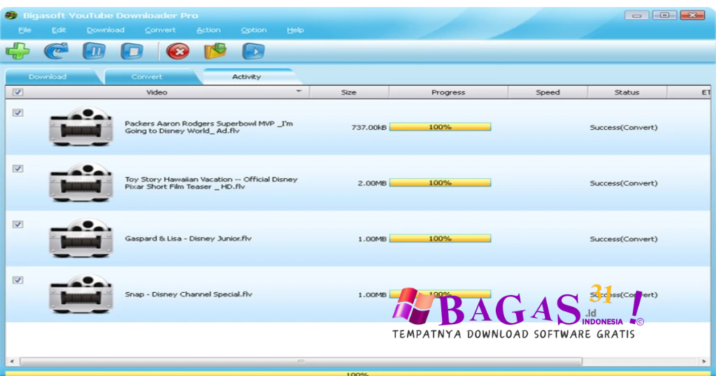The width and height of the screenshot is (716, 376).
Task: Click the progress bar of Gaspard & Lisa
Action: click(441, 238)
